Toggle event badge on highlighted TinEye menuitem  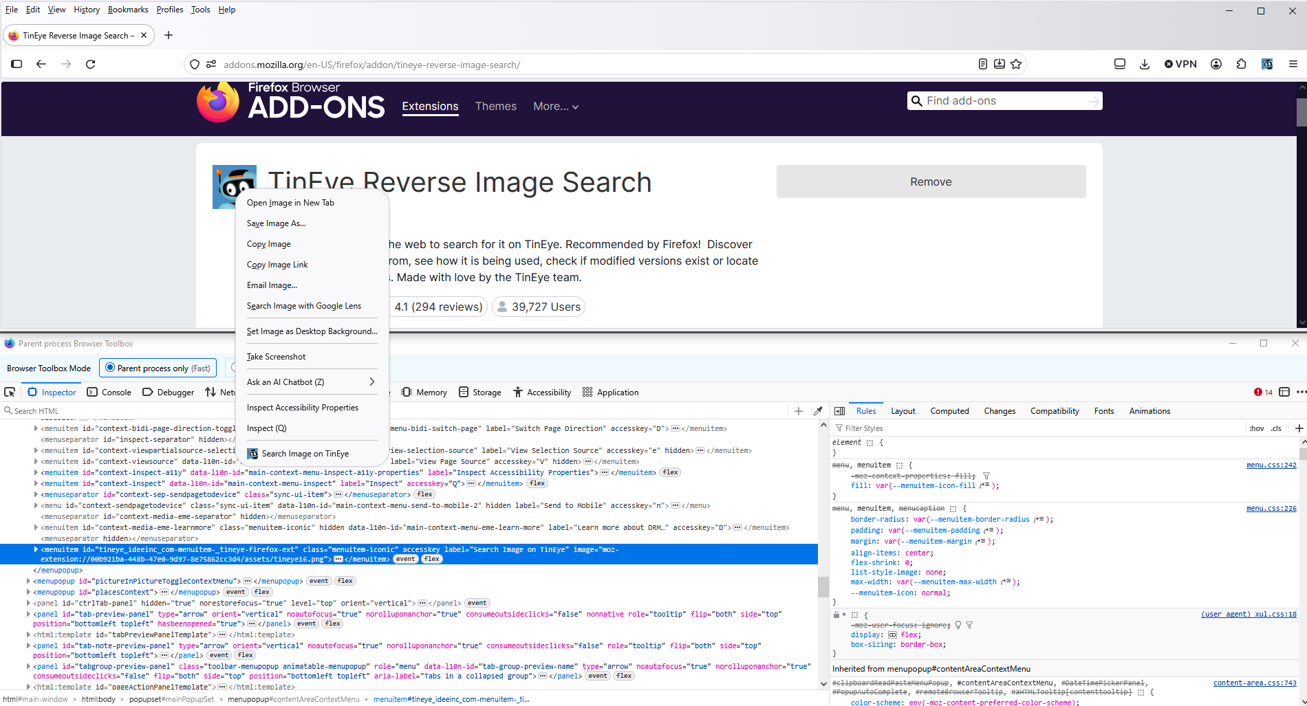[x=406, y=559]
